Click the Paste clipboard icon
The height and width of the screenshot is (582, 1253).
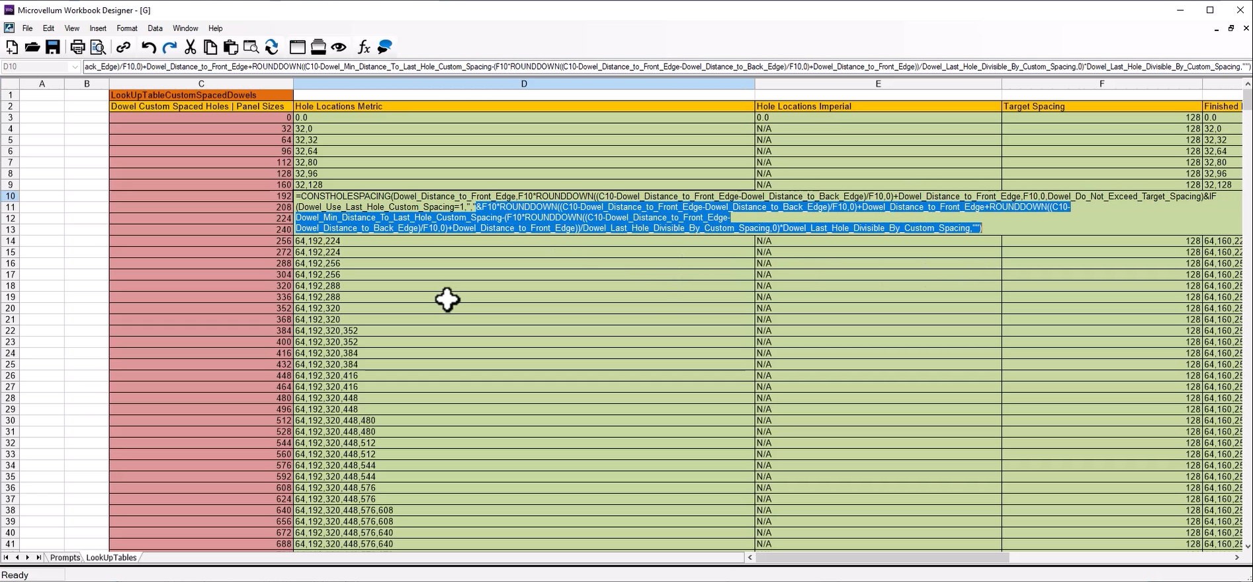(x=230, y=47)
